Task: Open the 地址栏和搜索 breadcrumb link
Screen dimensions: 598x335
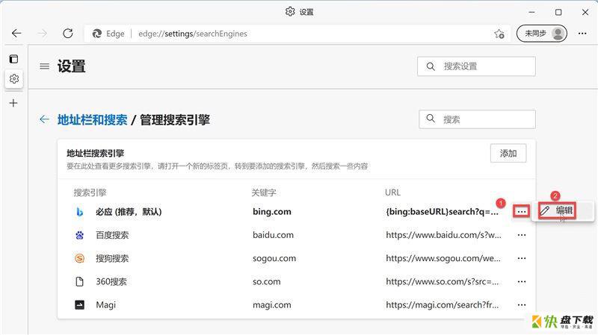Action: [92, 120]
